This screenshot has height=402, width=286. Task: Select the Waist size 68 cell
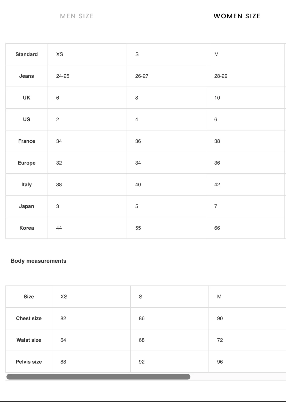142,340
